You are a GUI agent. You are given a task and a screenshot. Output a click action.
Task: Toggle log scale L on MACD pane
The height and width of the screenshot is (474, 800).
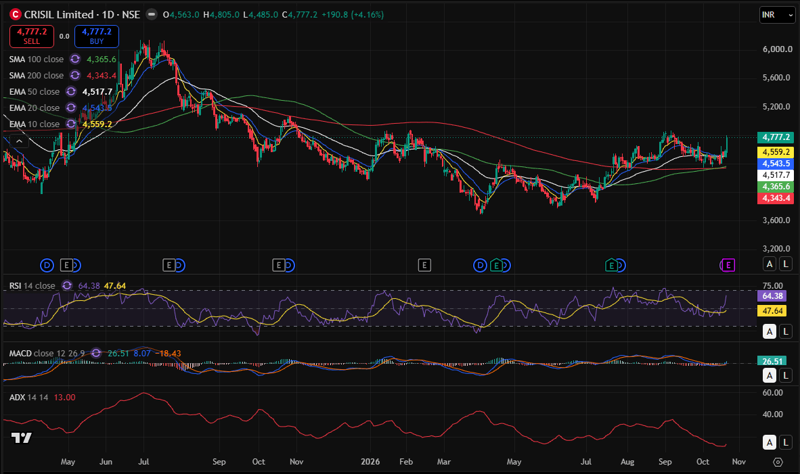786,376
